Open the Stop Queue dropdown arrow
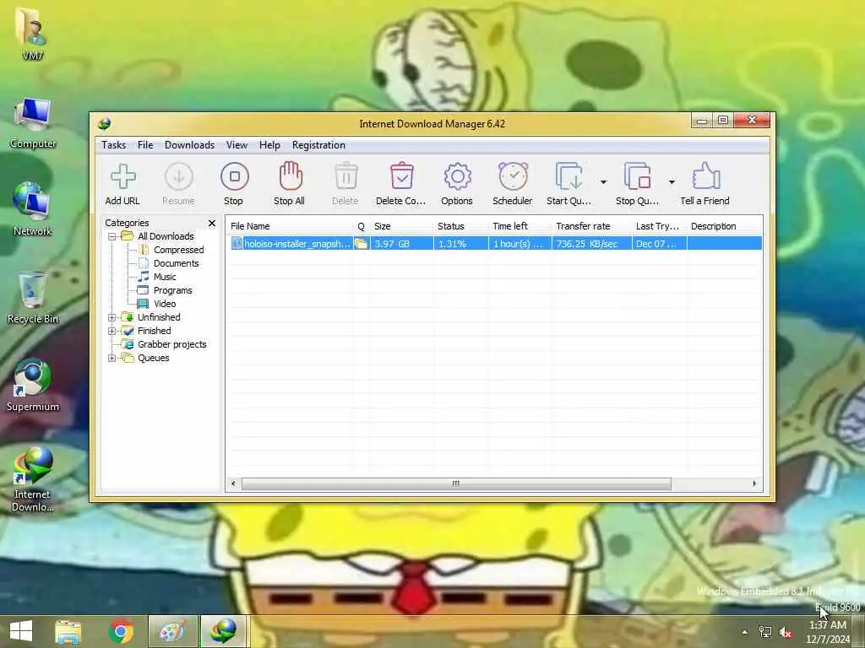 tap(672, 182)
